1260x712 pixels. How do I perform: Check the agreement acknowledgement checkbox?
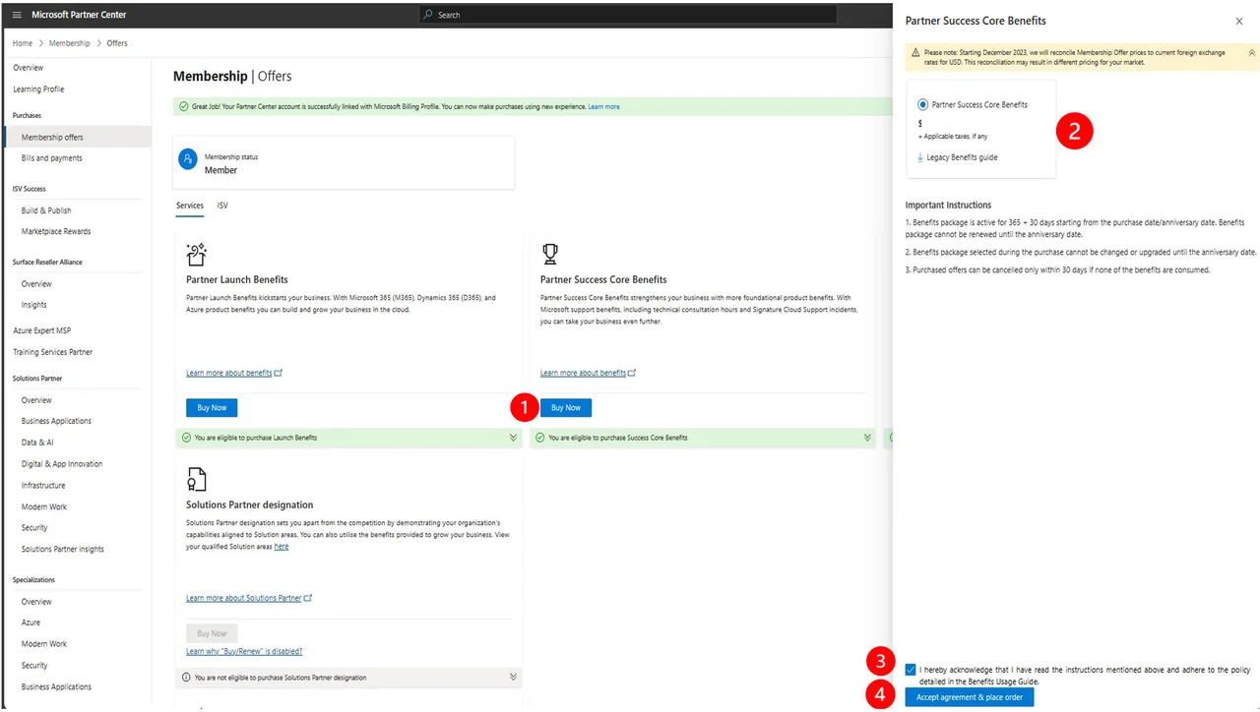point(910,669)
